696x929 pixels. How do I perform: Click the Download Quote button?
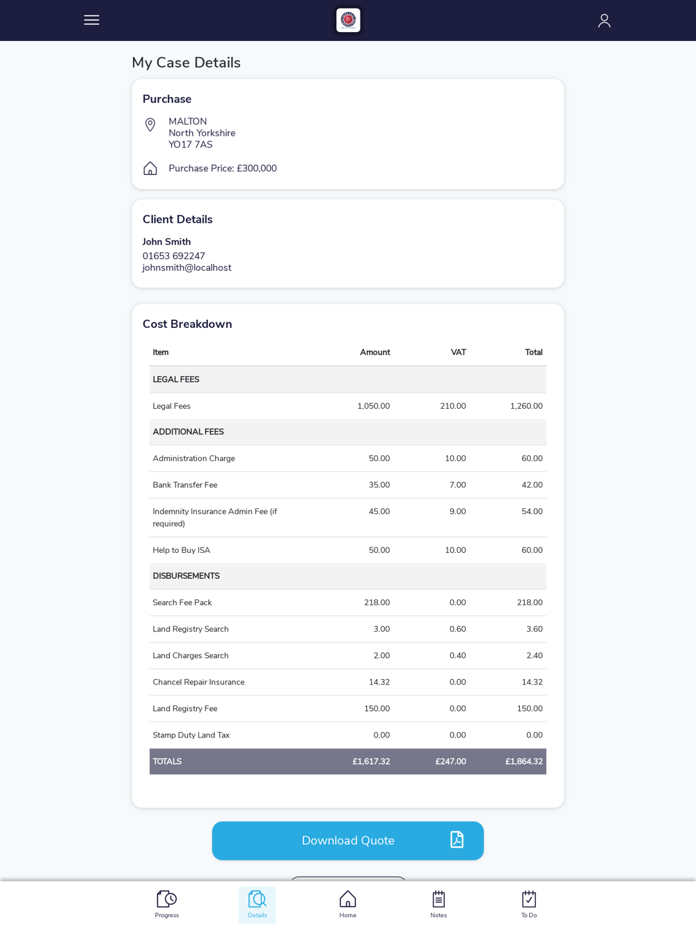click(348, 841)
